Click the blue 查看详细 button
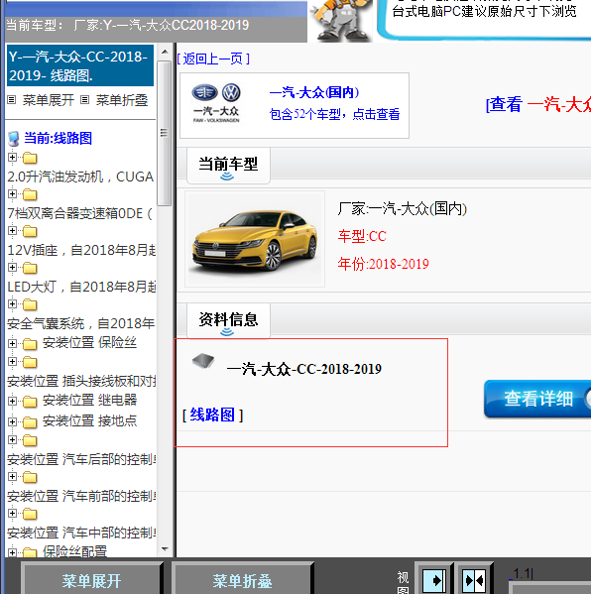The image size is (591, 594). point(537,399)
